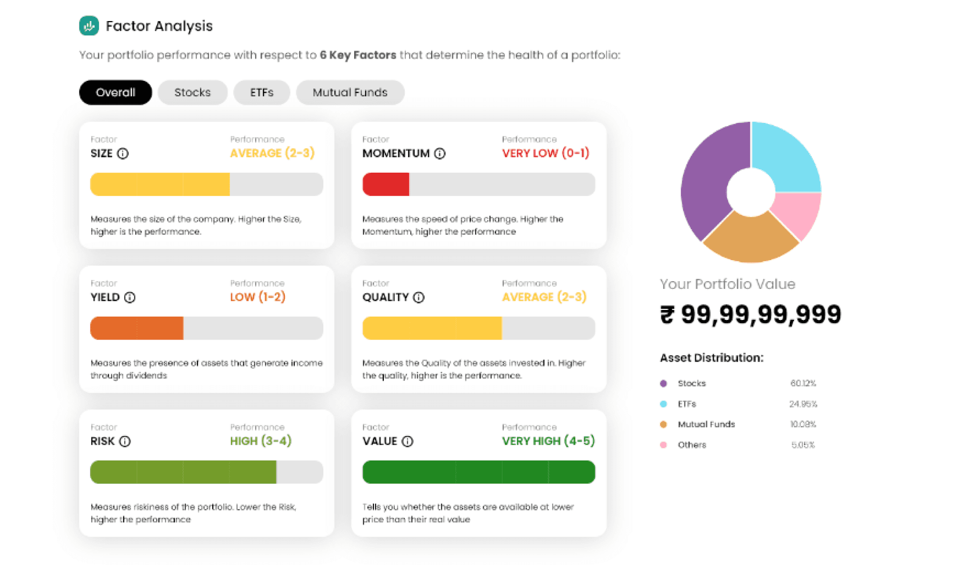Click the portfolio value amount
The width and height of the screenshot is (958, 570).
(x=751, y=315)
